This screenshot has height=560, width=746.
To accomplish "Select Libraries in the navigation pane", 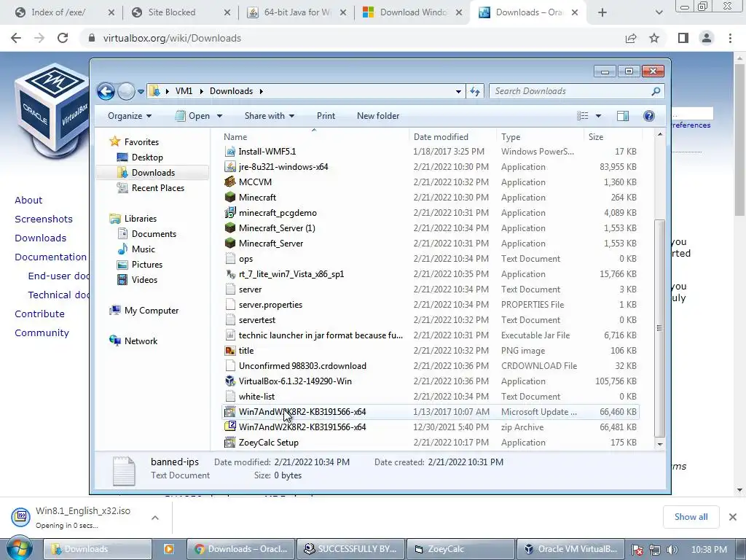I will click(x=141, y=219).
